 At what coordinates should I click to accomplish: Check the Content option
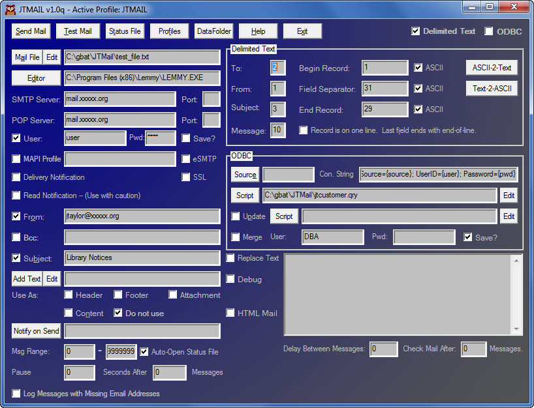coord(68,313)
